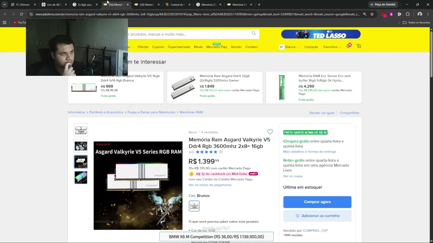Switch to the 2x 8gb asgard Google tab
433x243 pixels.
84,5
